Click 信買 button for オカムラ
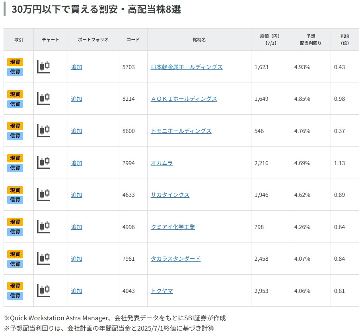 (x=15, y=168)
